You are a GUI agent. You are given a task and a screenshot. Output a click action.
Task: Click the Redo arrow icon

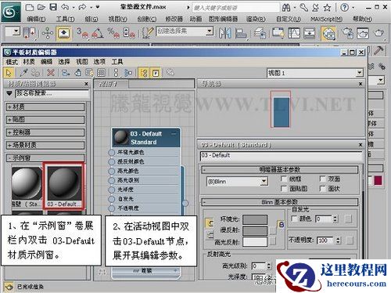click(82, 7)
